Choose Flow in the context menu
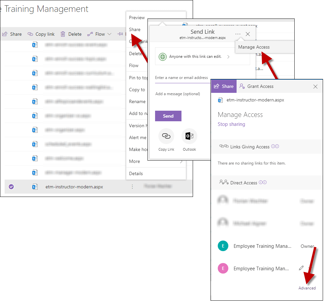Viewport: 325px width, 302px height. click(x=134, y=66)
